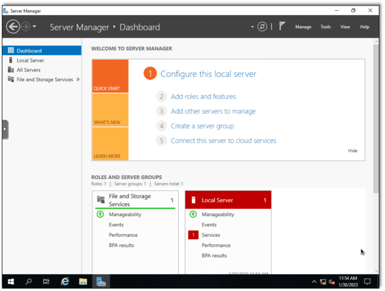Click the Server Manager icon on the taskbar
385x291 pixels.
click(x=101, y=281)
